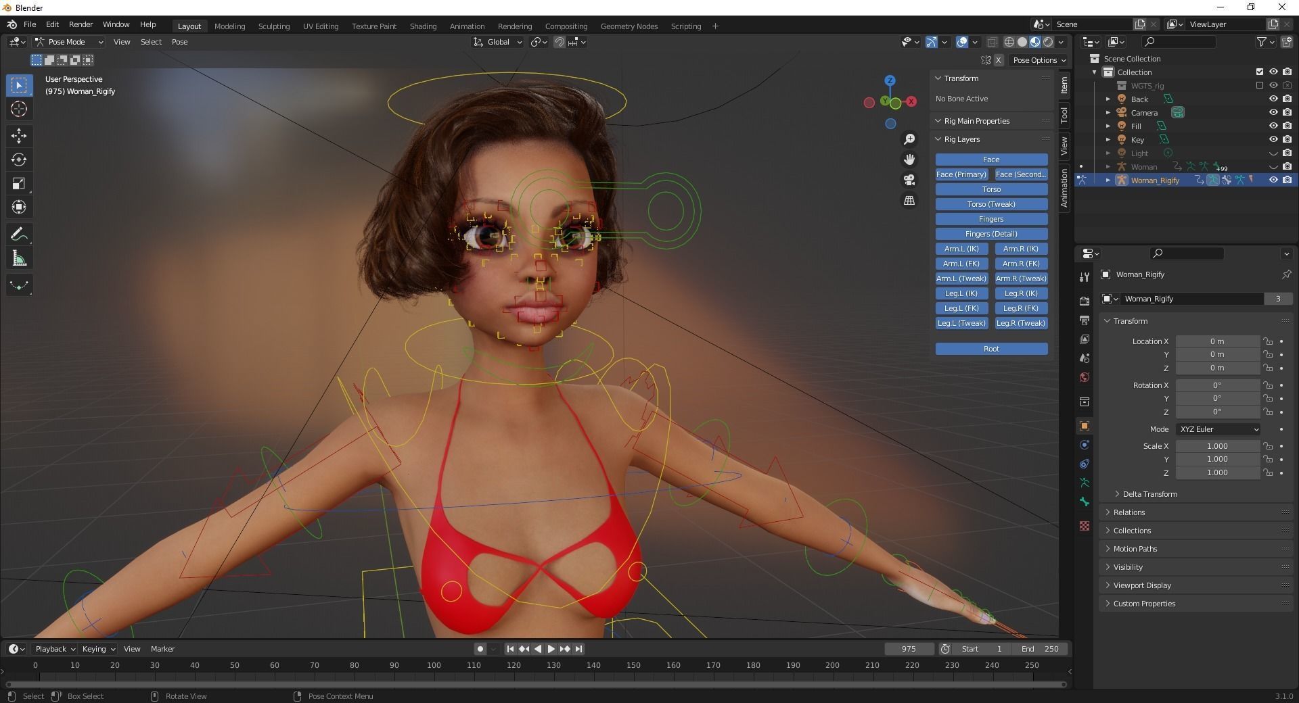
Task: Select the Rotate tool
Action: pyautogui.click(x=19, y=160)
